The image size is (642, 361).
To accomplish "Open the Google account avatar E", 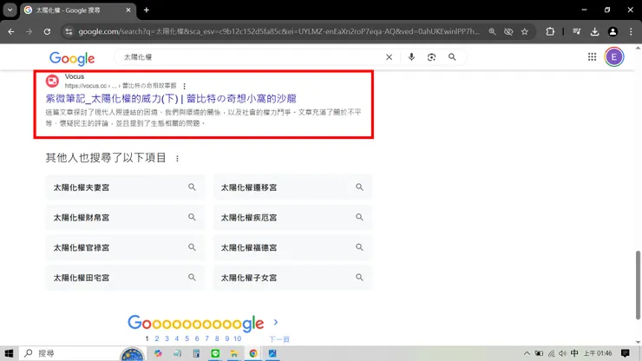I will 614,57.
